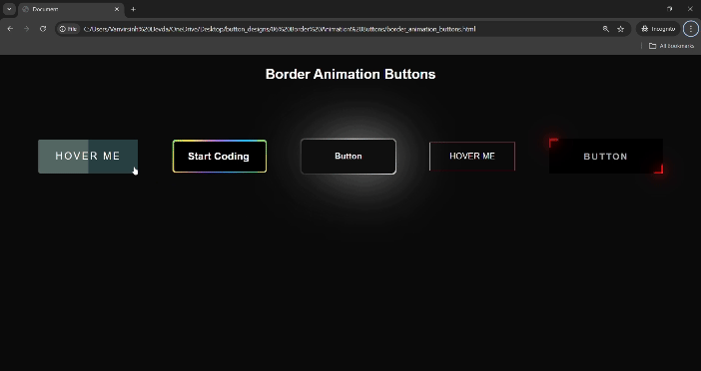This screenshot has height=371, width=701.
Task: Restore down the browser window
Action: tap(669, 9)
